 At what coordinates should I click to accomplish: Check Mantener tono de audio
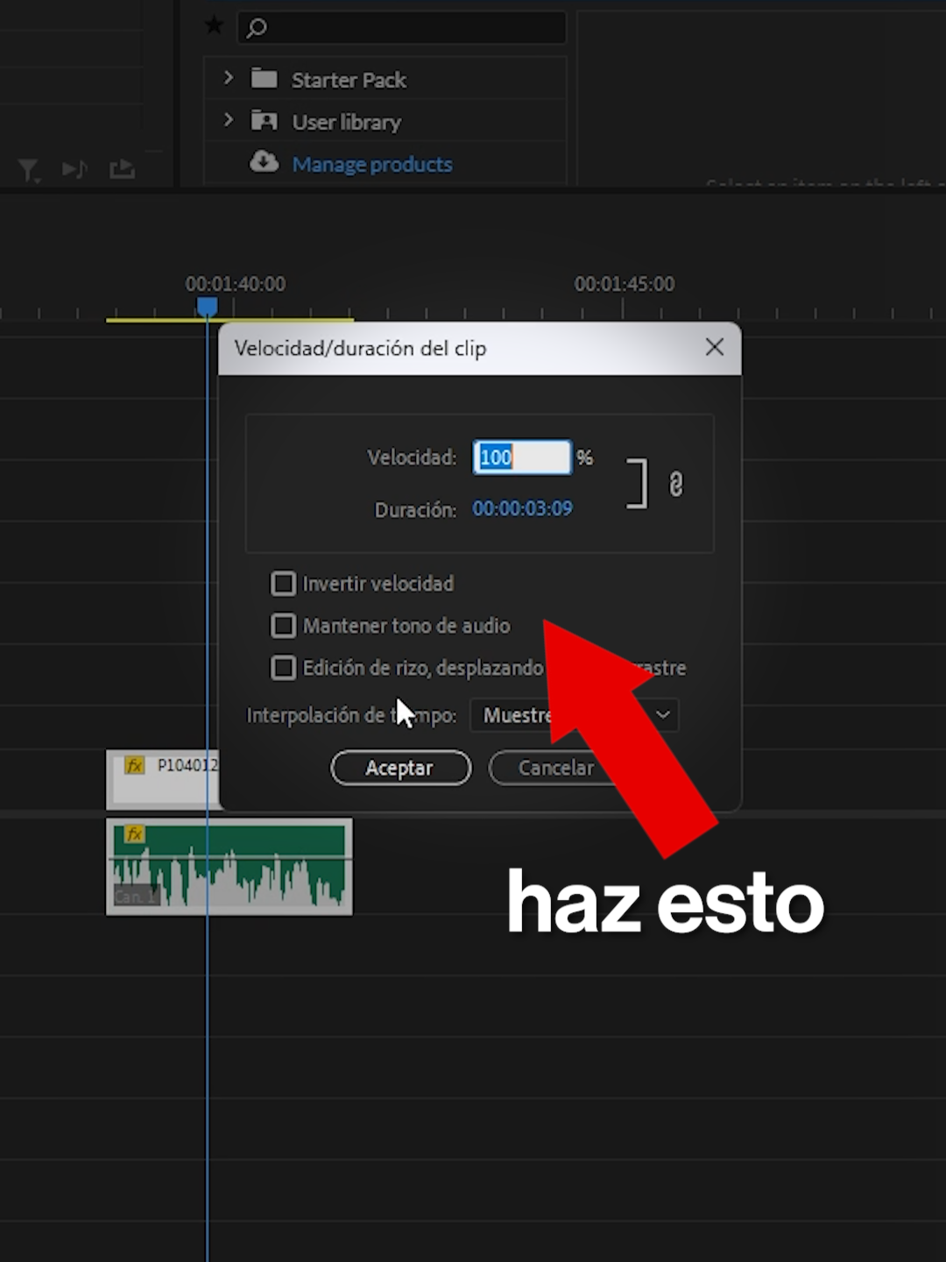tap(283, 625)
